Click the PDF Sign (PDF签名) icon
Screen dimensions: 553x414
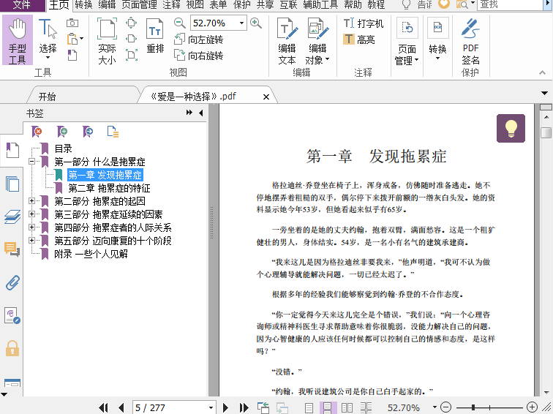[x=470, y=41]
